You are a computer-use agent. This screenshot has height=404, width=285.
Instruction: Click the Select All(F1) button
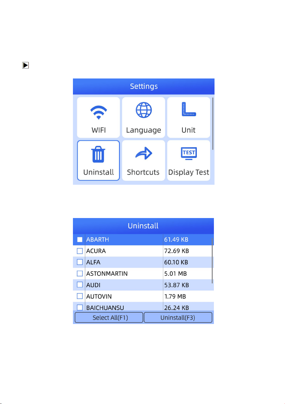click(x=109, y=318)
